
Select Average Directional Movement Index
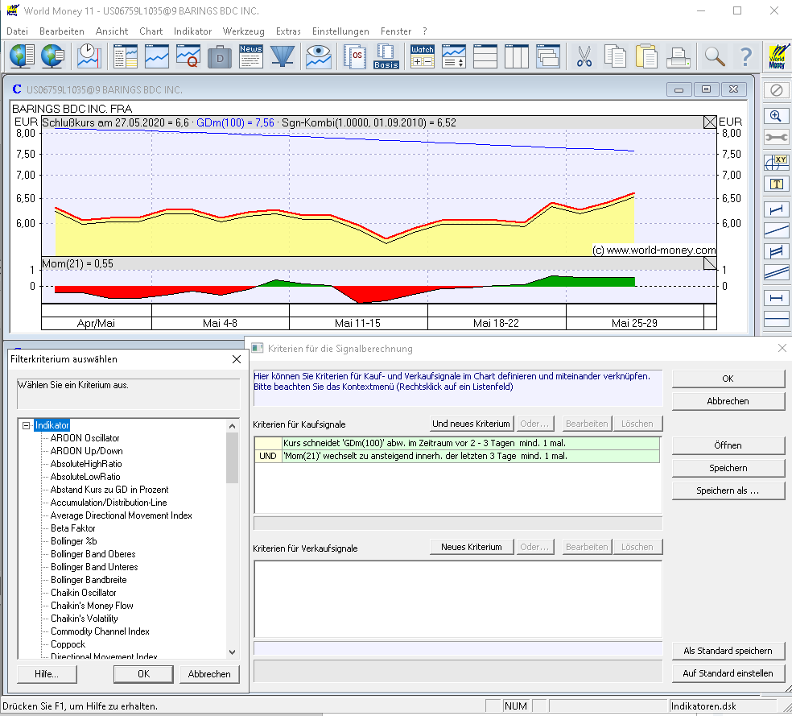[x=122, y=515]
